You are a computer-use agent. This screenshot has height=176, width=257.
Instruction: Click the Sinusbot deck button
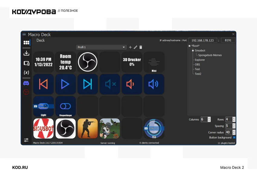coord(44,129)
